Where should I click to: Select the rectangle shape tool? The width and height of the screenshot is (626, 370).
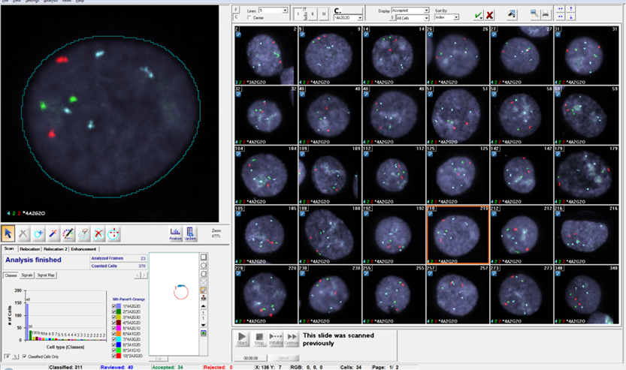(204, 257)
